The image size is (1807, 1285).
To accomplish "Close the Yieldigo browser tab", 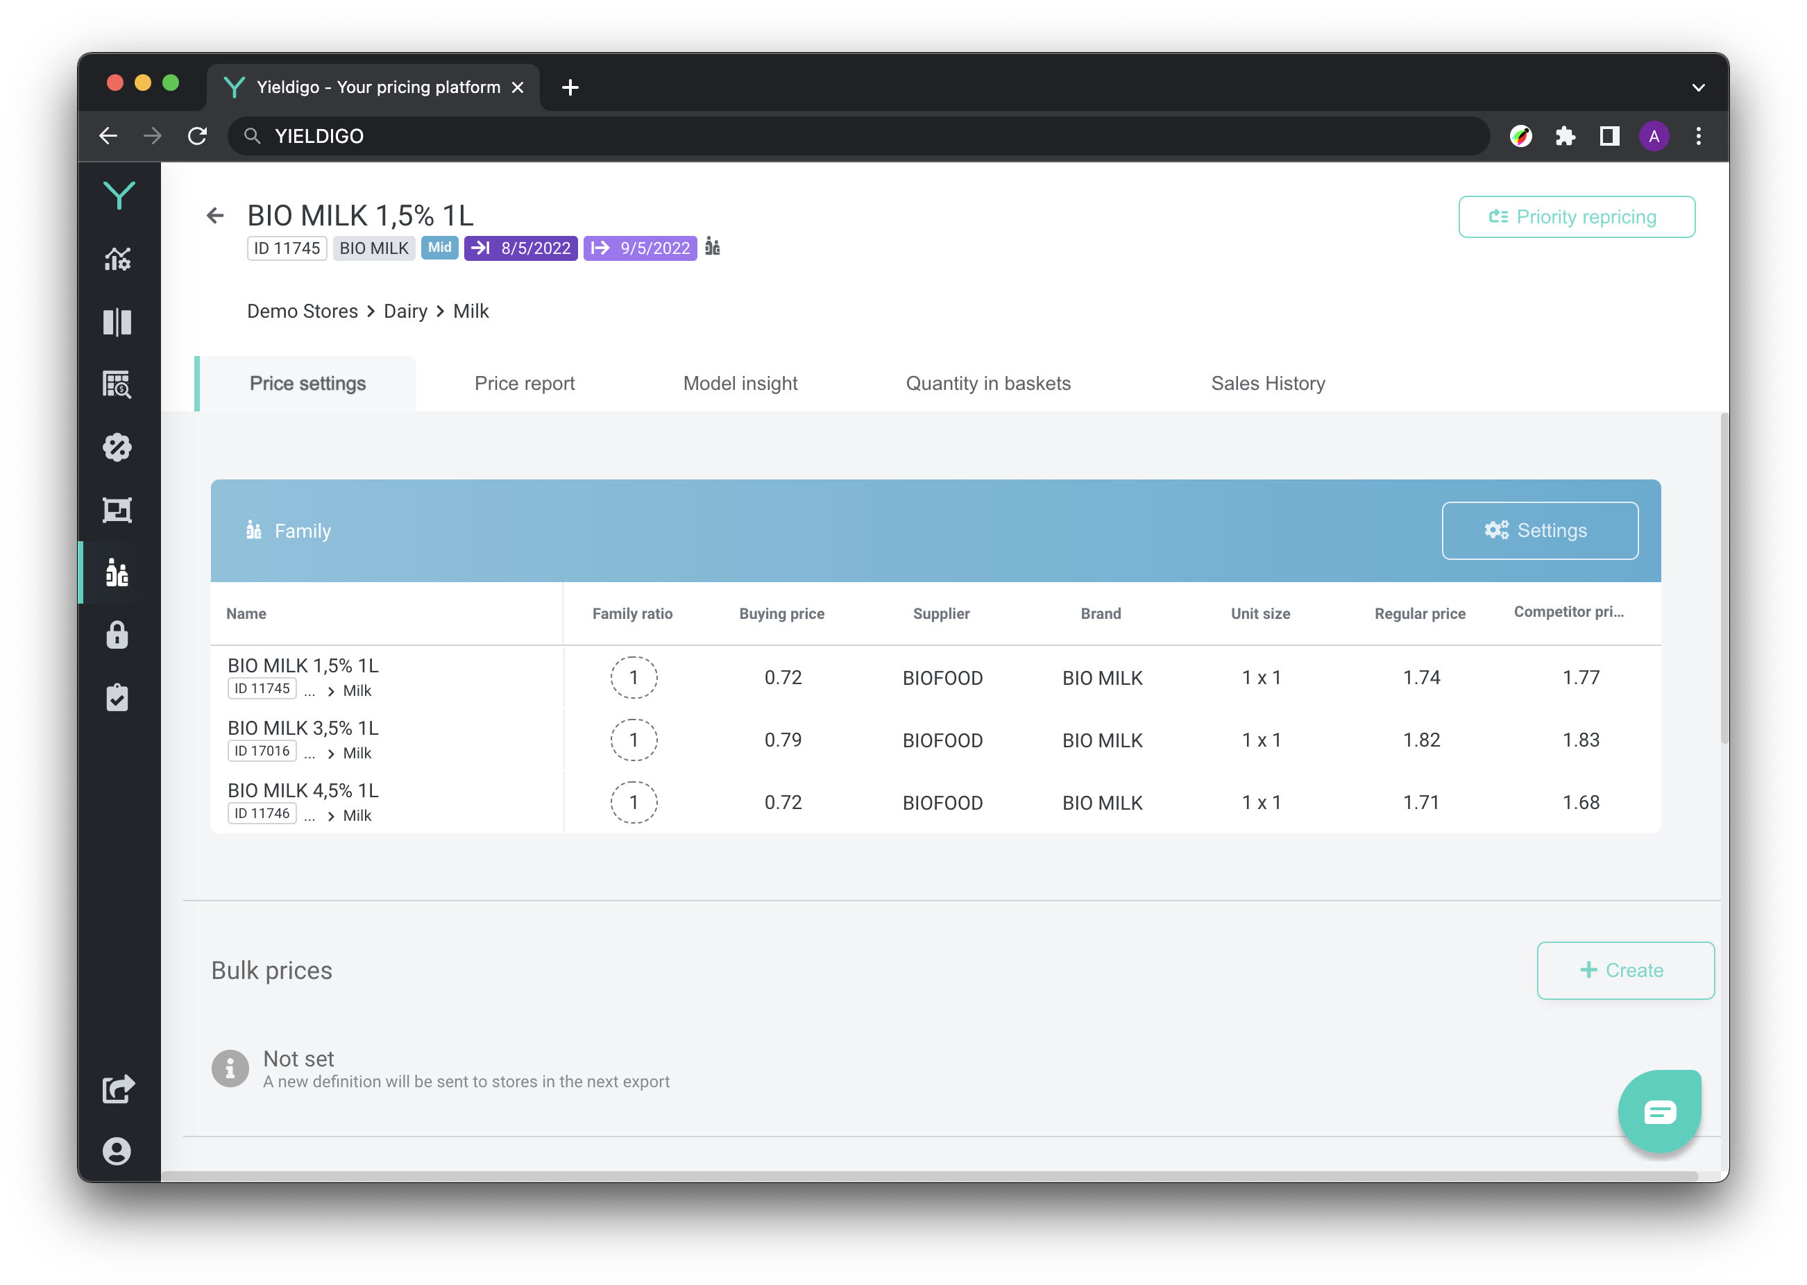I will (518, 87).
